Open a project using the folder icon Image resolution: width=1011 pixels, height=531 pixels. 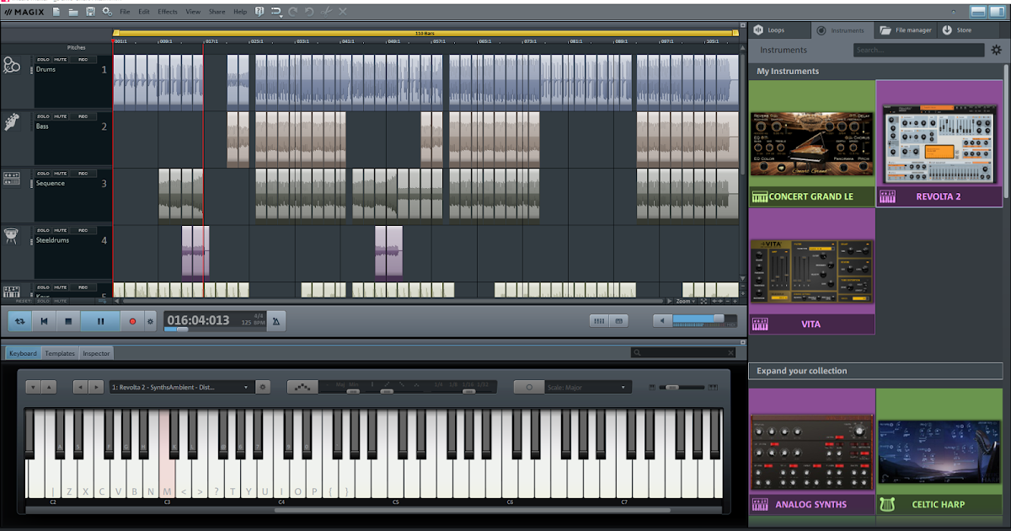click(73, 12)
